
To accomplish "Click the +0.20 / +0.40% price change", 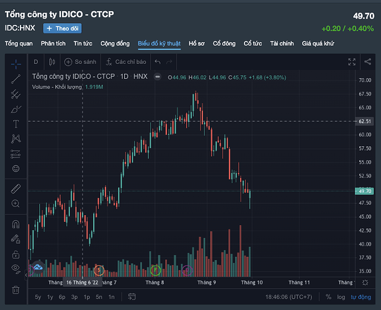I will pos(347,29).
